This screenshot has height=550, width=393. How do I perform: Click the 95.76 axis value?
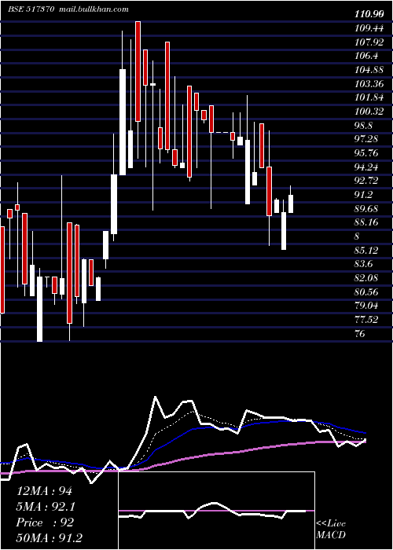(366, 153)
